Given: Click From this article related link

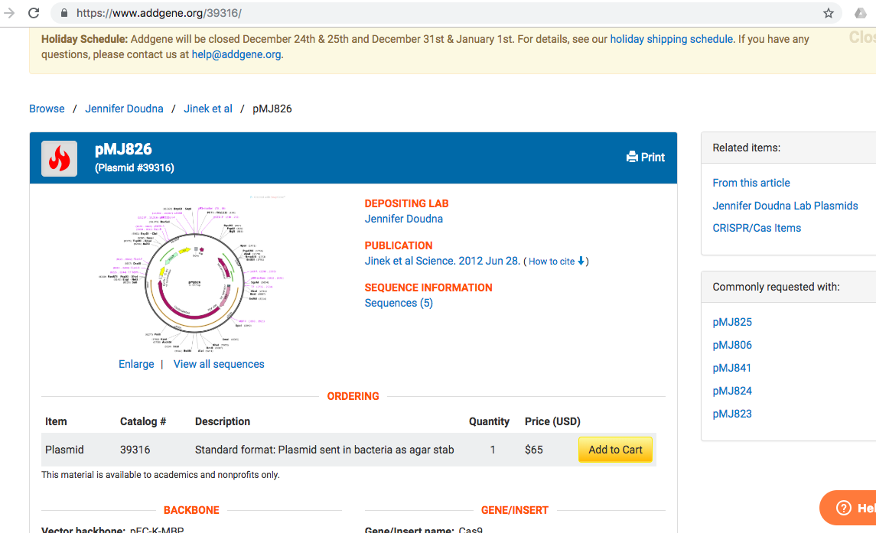Looking at the screenshot, I should pos(751,183).
